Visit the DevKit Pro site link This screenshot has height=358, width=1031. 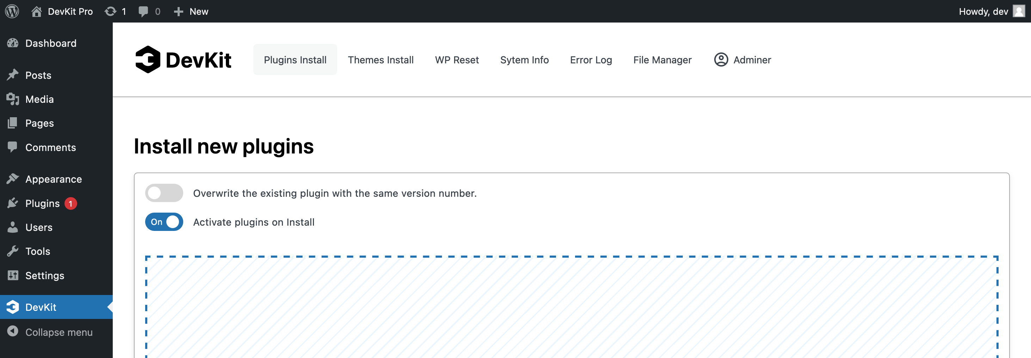70,11
